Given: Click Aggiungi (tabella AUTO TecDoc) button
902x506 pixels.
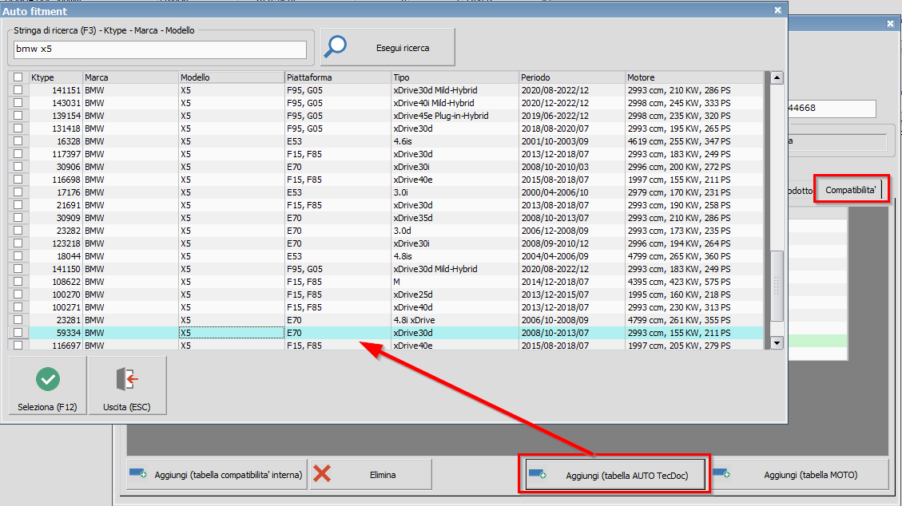Looking at the screenshot, I should [615, 475].
